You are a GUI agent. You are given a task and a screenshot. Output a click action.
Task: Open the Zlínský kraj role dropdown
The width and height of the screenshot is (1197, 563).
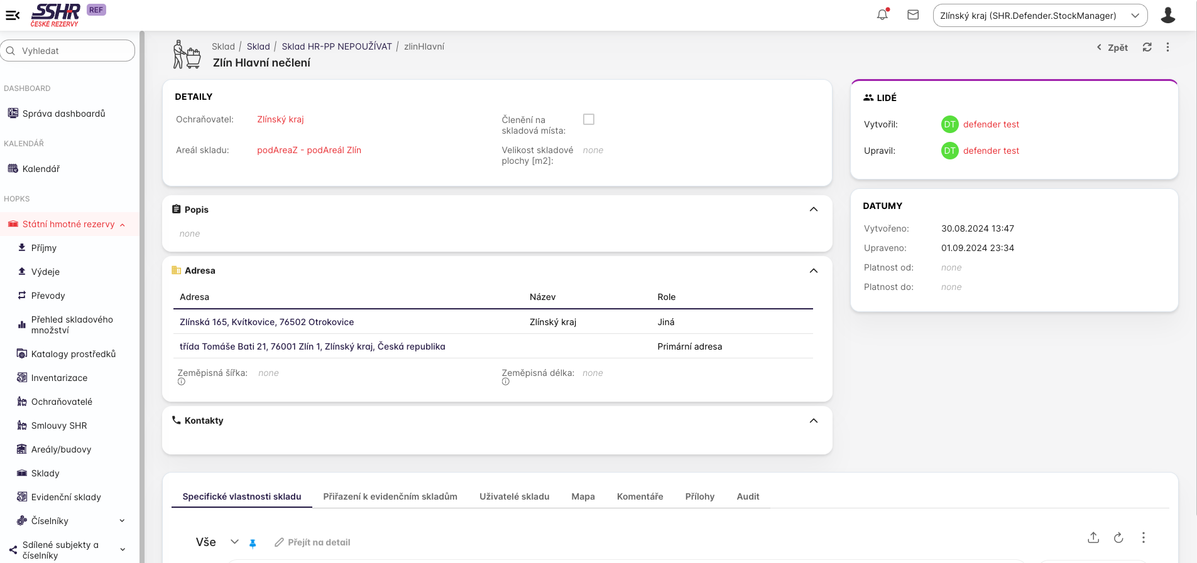(x=1040, y=16)
